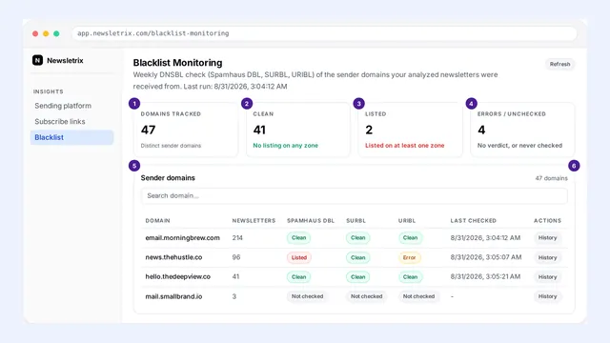Screen dimensions: 610x343
Task: Select the Blacklist sidebar item
Action: point(71,137)
